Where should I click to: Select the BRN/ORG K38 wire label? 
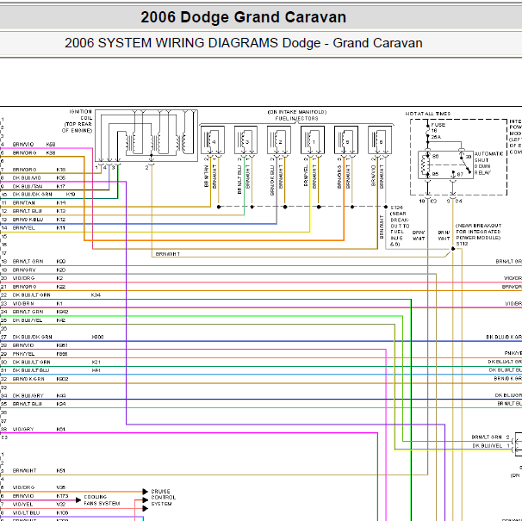coord(34,152)
